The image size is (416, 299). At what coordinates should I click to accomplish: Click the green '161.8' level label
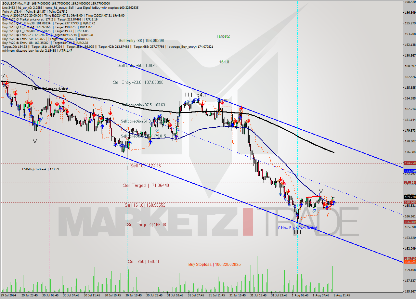[x=224, y=62]
